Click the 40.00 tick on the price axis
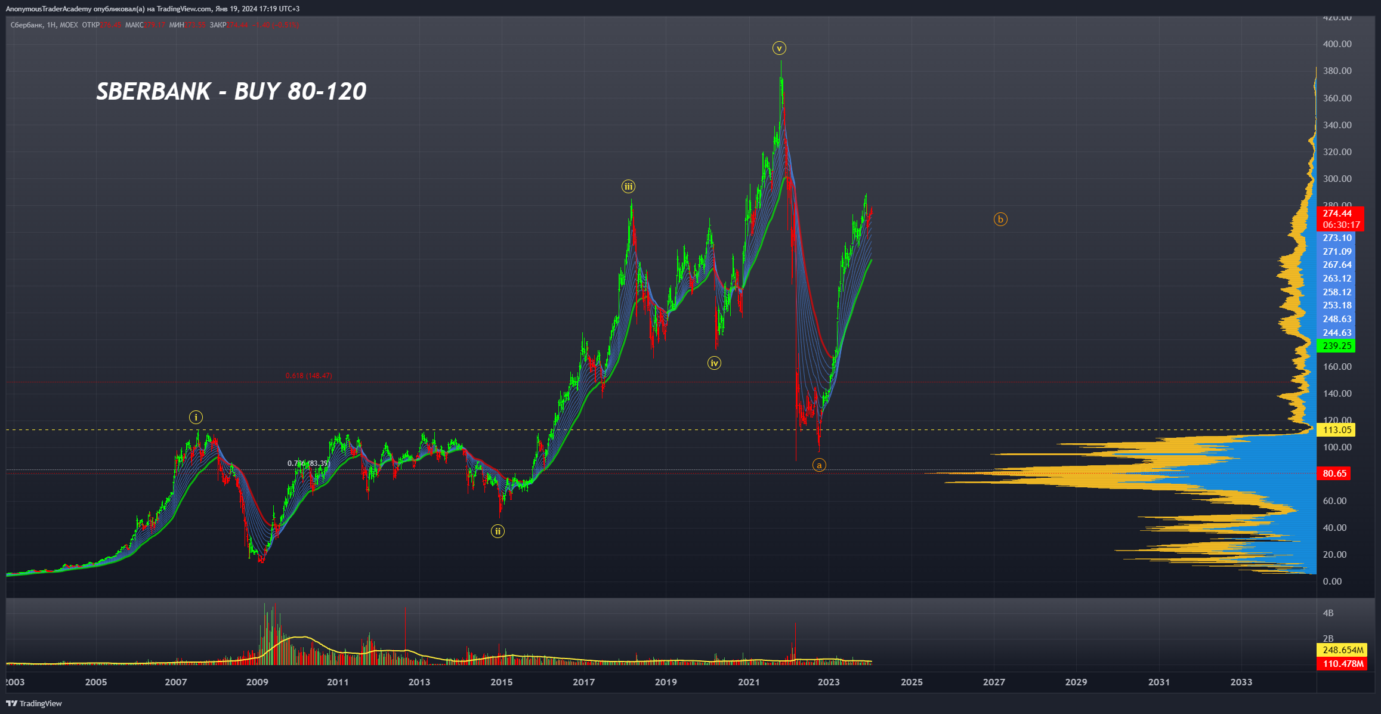The width and height of the screenshot is (1381, 714). click(x=1334, y=528)
